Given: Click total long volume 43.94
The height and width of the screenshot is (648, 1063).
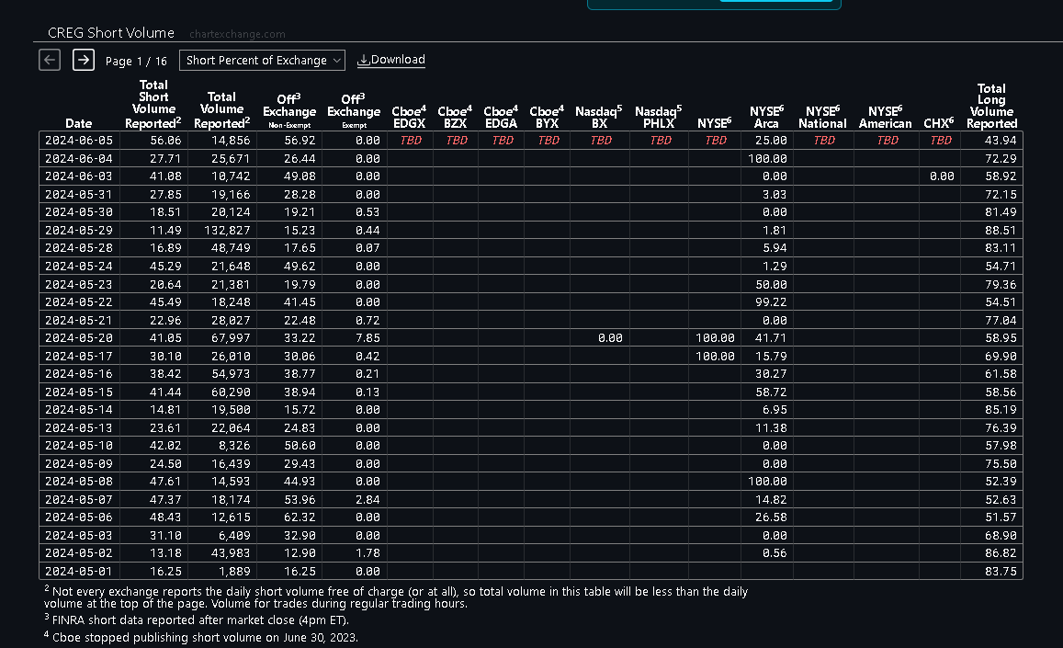Looking at the screenshot, I should (x=1001, y=141).
